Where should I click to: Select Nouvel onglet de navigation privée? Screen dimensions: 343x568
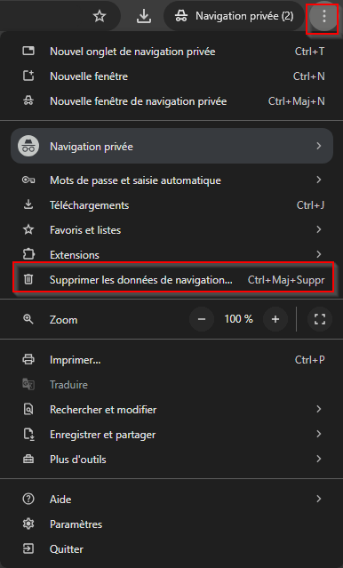click(x=171, y=52)
